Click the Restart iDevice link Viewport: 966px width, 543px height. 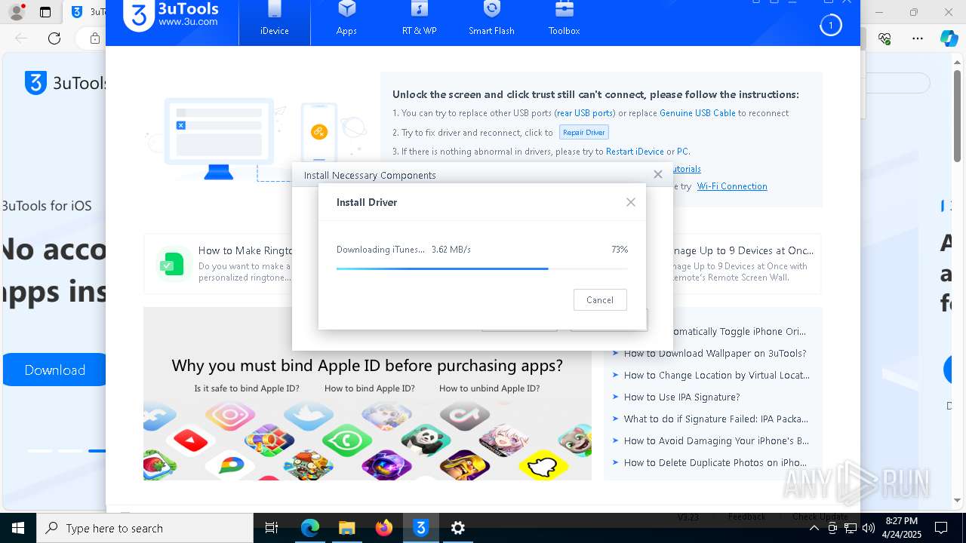coord(635,152)
